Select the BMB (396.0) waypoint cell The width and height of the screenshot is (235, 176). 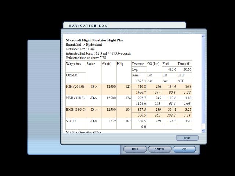(76, 110)
